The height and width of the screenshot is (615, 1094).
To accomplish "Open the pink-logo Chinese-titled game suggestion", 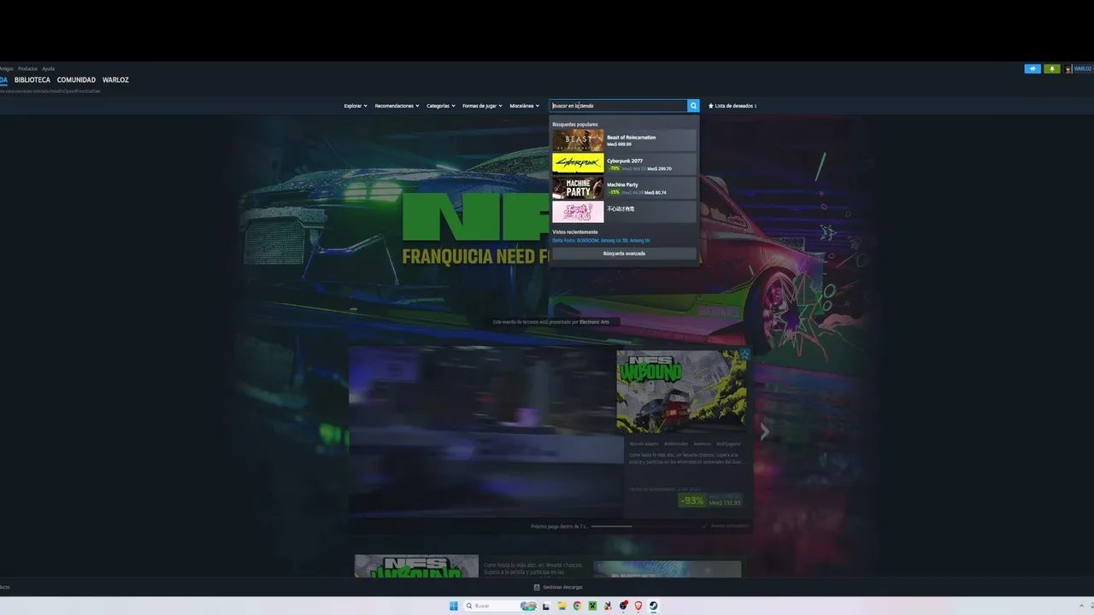I will pyautogui.click(x=624, y=212).
